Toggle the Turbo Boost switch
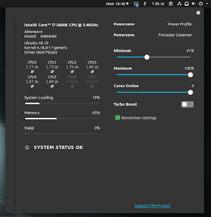The height and width of the screenshot is (217, 211). [x=187, y=104]
